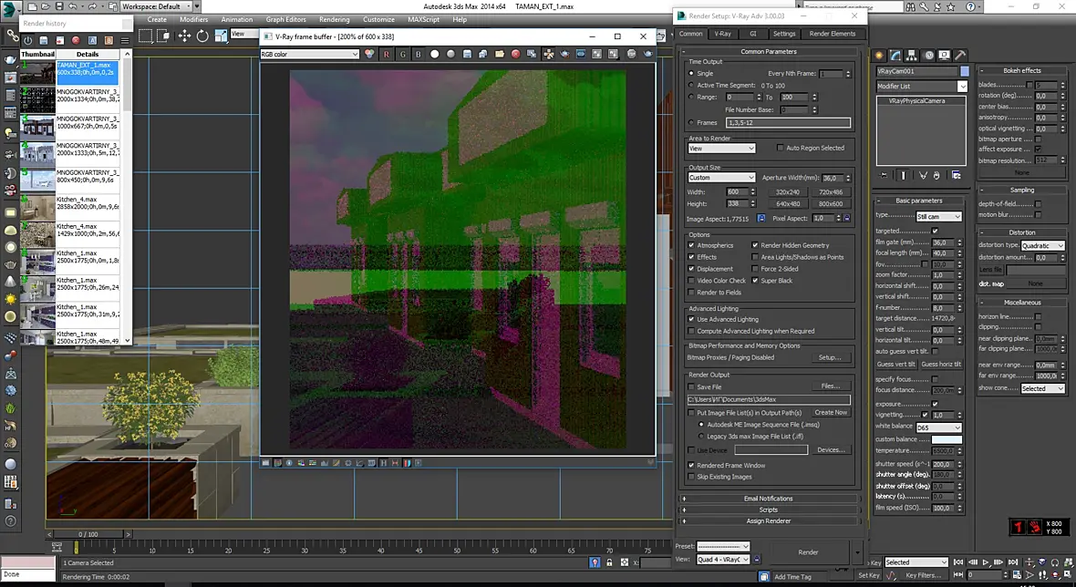
Task: Enable render history with the power icon
Action: pos(27,40)
